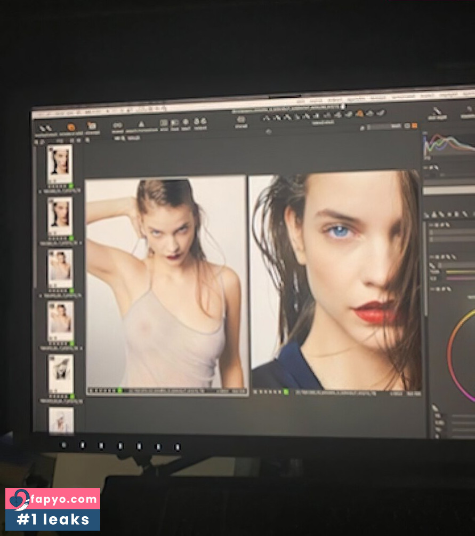475x536 pixels.
Task: Open the second portrait thumbnail in the filmstrip
Action: pos(60,216)
